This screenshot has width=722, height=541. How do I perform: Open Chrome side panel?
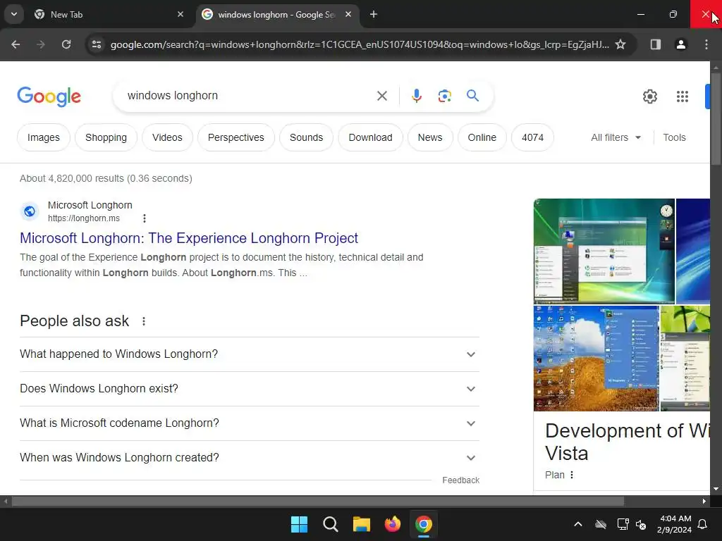point(655,44)
